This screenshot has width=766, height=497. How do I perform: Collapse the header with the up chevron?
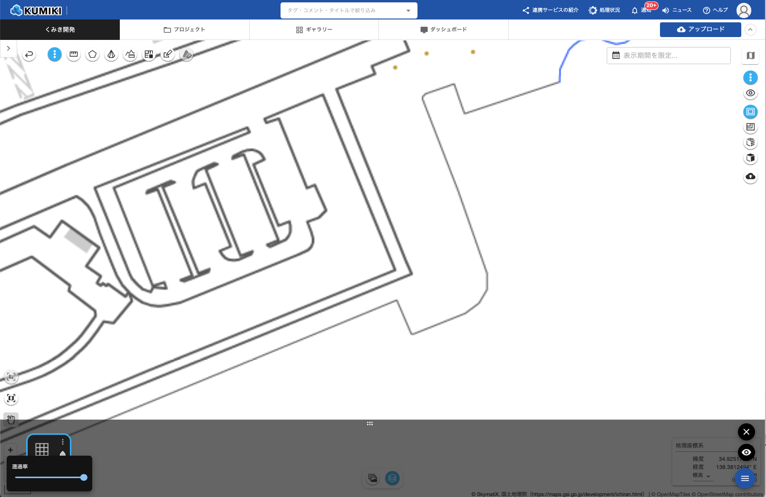pyautogui.click(x=750, y=29)
